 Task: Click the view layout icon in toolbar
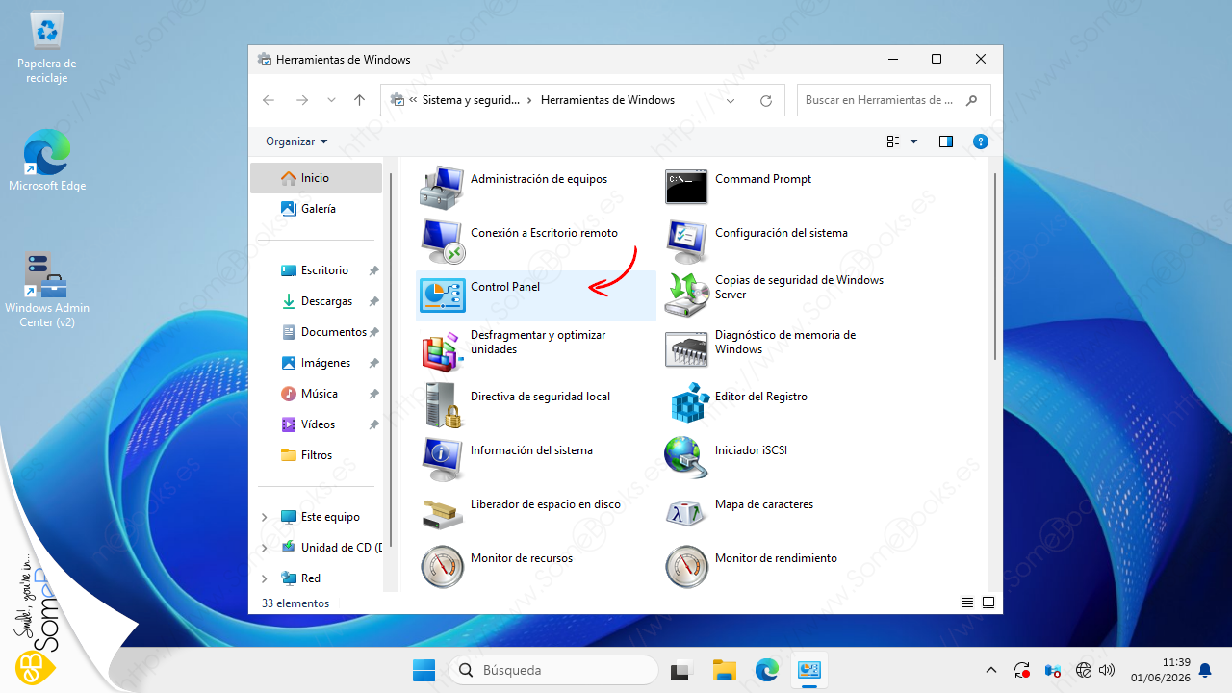pos(893,141)
